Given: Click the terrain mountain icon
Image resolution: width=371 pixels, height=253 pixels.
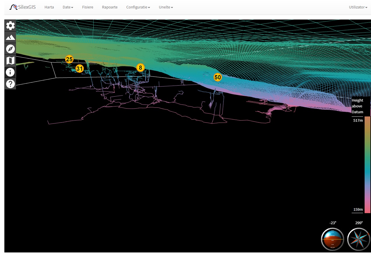Looking at the screenshot, I should (10, 37).
